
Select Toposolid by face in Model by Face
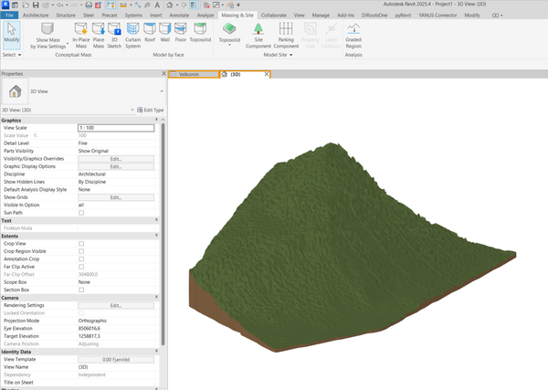[200, 32]
